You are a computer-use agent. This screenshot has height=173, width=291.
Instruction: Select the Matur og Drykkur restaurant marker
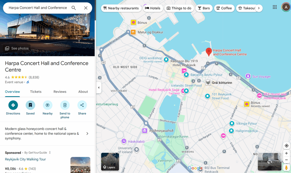click(133, 32)
